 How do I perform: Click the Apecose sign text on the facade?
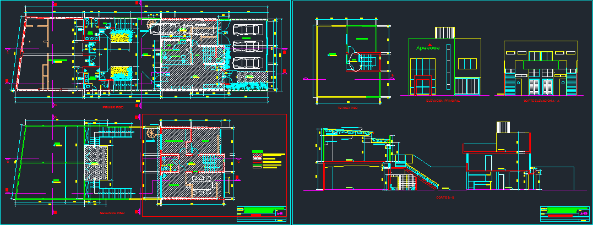(428, 48)
